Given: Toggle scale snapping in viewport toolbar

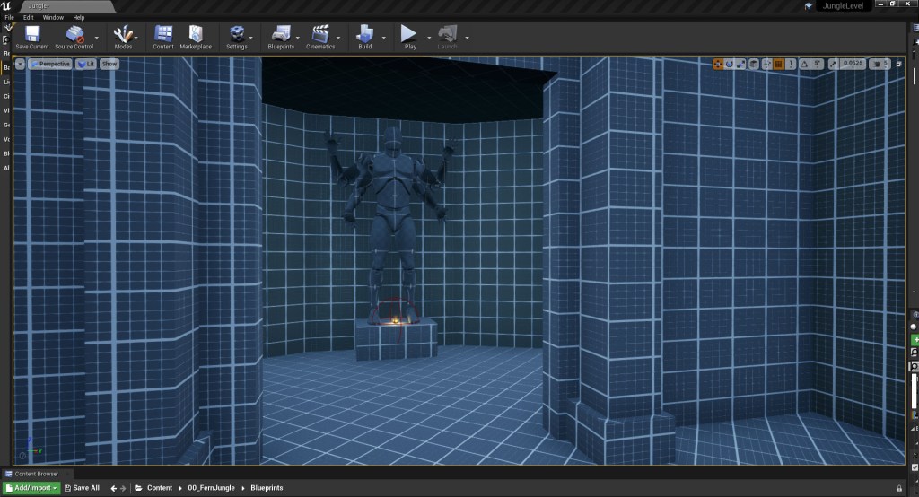Looking at the screenshot, I should (x=835, y=64).
